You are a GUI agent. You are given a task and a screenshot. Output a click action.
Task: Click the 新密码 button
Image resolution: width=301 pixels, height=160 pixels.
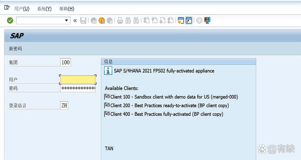15,49
